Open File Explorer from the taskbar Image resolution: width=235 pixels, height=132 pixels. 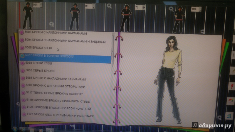pos(32,130)
